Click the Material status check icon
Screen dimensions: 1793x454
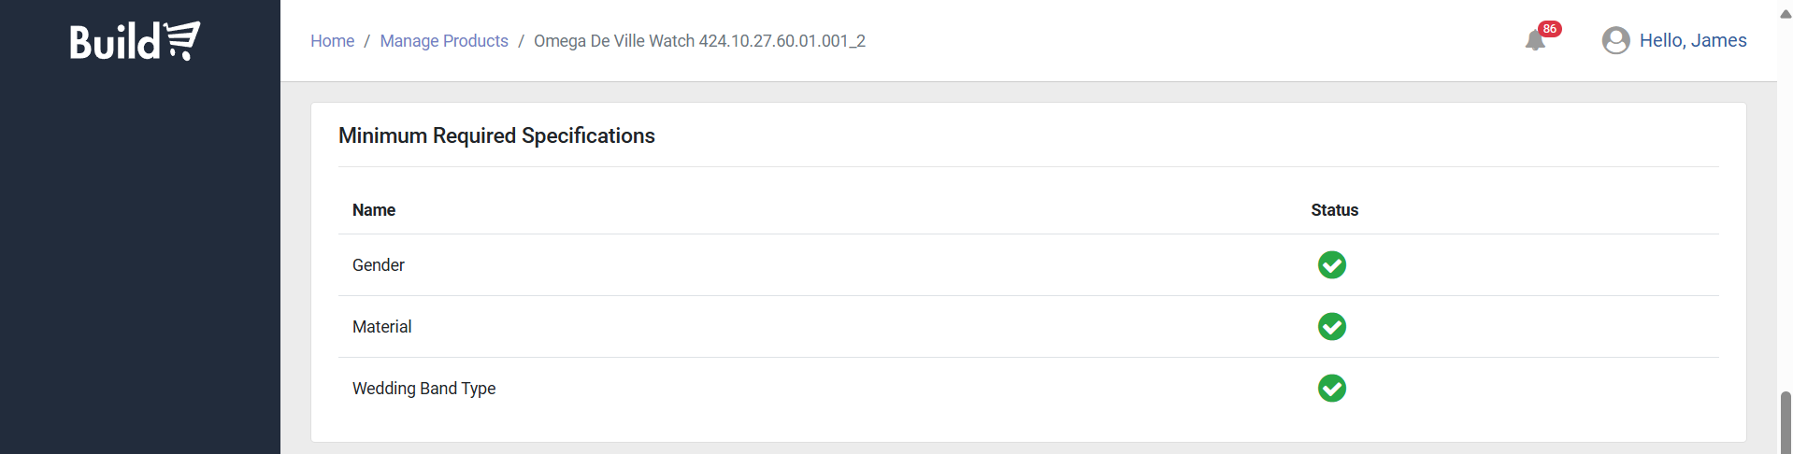(x=1331, y=327)
